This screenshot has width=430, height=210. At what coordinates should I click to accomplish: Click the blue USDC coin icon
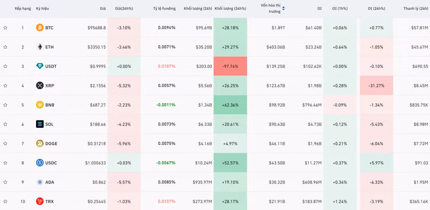[x=40, y=163]
